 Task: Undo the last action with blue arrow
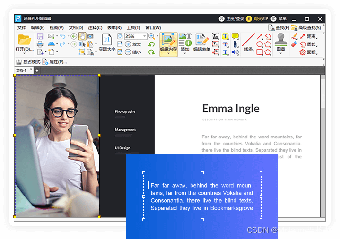63,36
